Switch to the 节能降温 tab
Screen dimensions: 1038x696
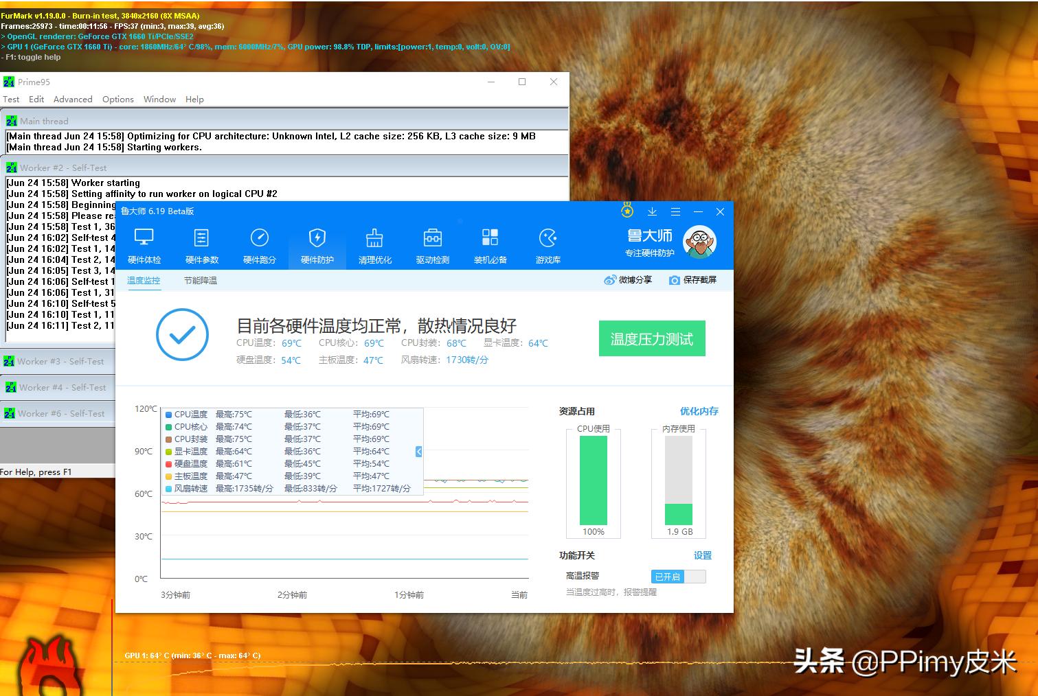(x=200, y=280)
